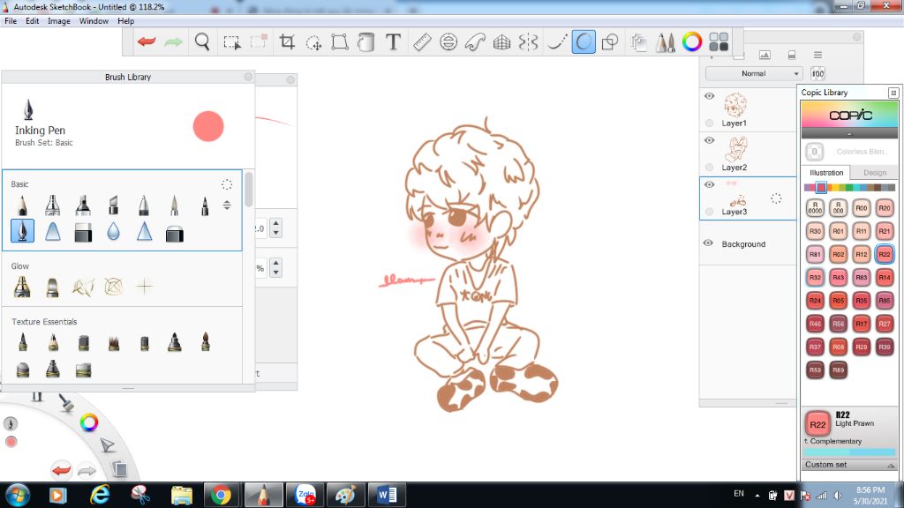904x508 pixels.
Task: Decrease the opacity percent stepper down arrow
Action: click(x=275, y=273)
